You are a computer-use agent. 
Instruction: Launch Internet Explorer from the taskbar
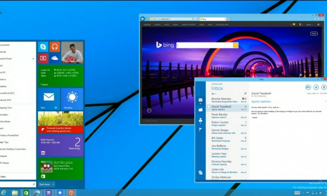pos(4,193)
